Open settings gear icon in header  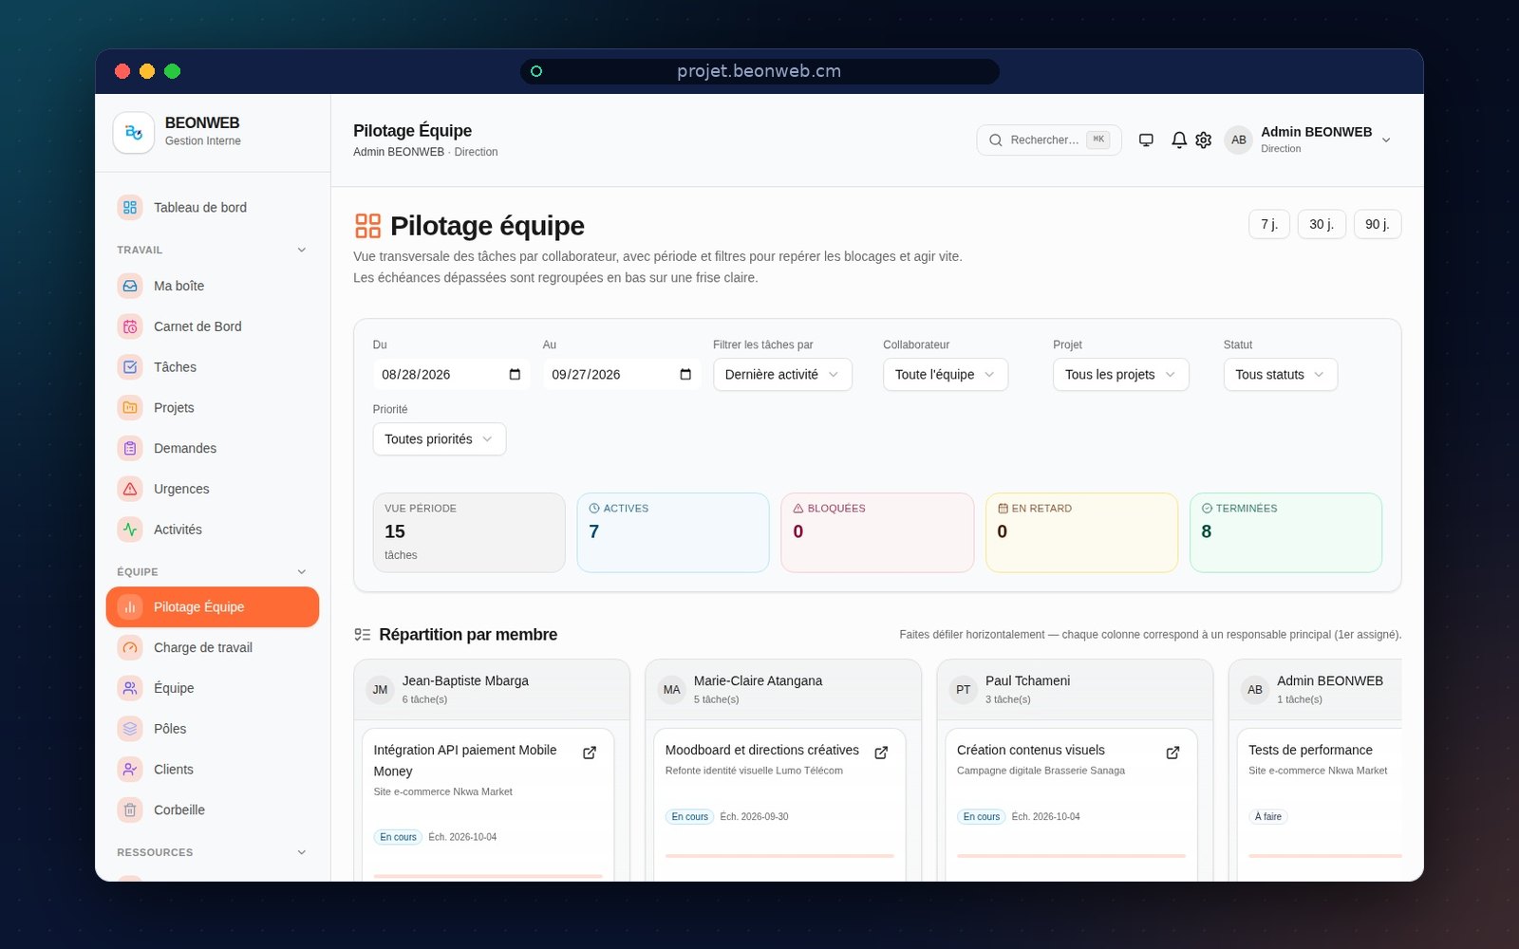click(x=1204, y=140)
